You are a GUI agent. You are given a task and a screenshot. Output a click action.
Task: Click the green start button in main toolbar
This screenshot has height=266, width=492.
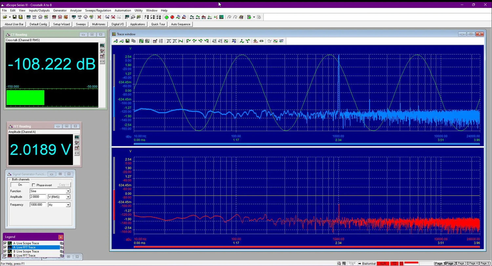click(x=167, y=17)
